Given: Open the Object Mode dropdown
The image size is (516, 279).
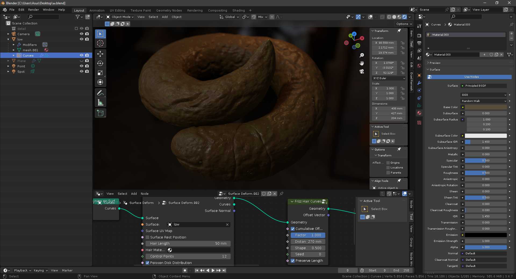Looking at the screenshot, I should coord(120,17).
